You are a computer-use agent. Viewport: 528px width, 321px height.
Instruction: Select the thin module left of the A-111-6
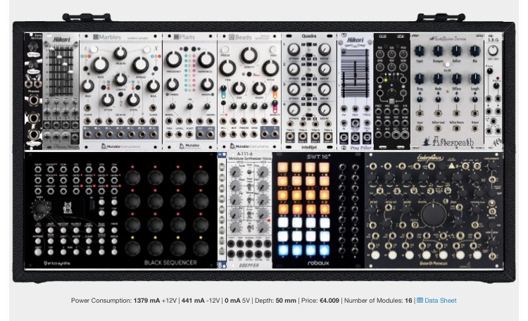click(x=222, y=210)
